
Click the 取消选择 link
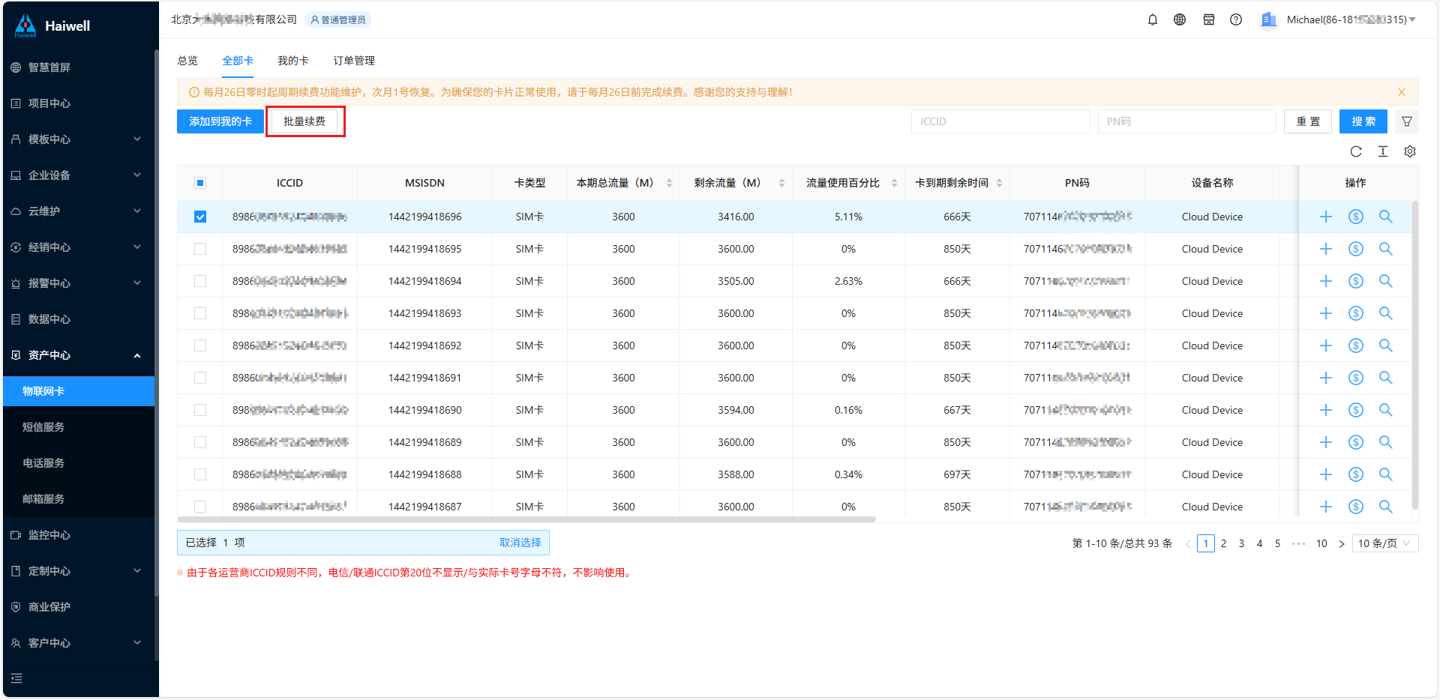520,543
